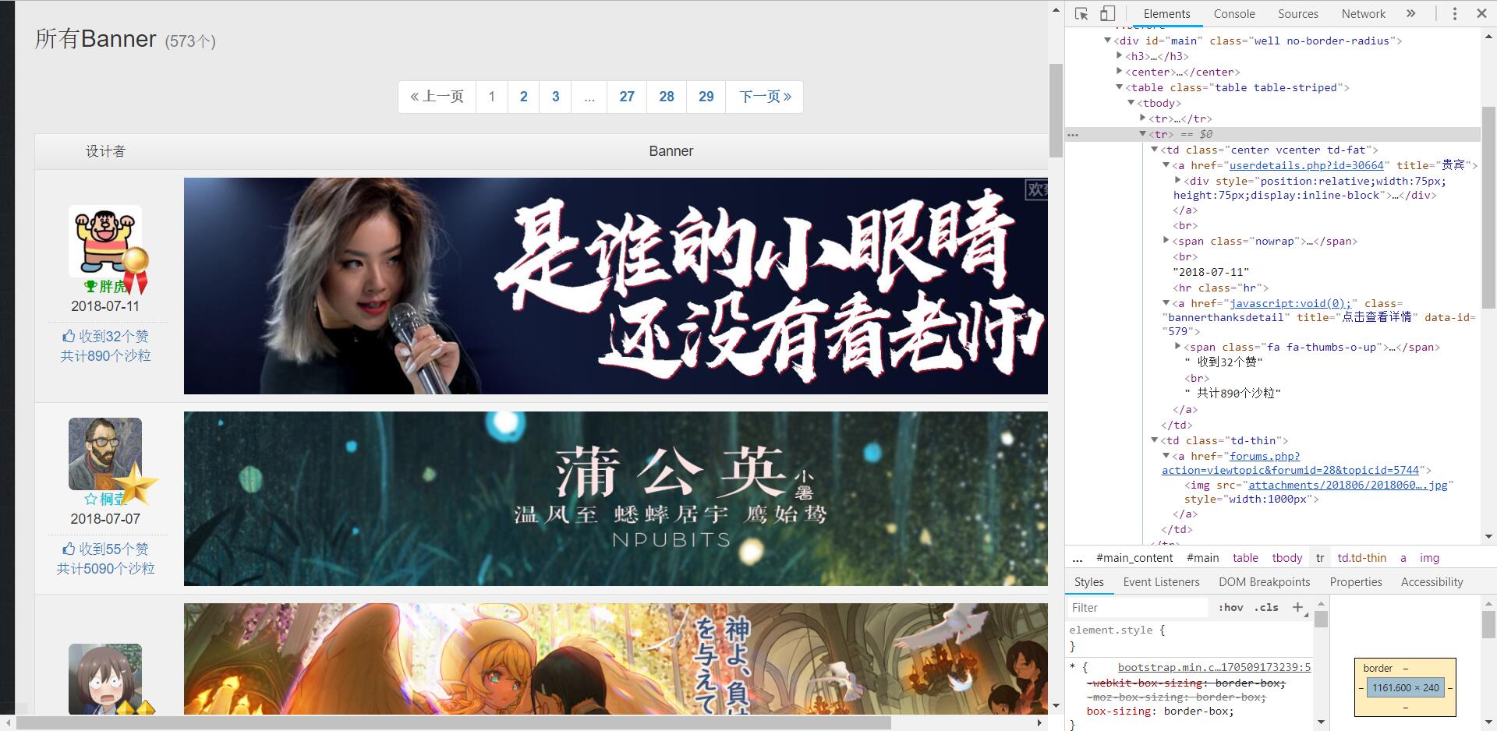Image resolution: width=1497 pixels, height=731 pixels.
Task: Select #main_content in the breadcrumb
Action: coord(1134,558)
